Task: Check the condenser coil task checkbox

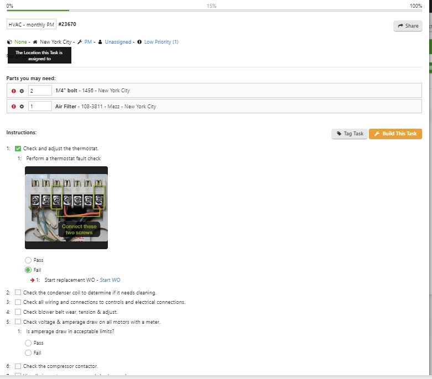Action: point(18,292)
